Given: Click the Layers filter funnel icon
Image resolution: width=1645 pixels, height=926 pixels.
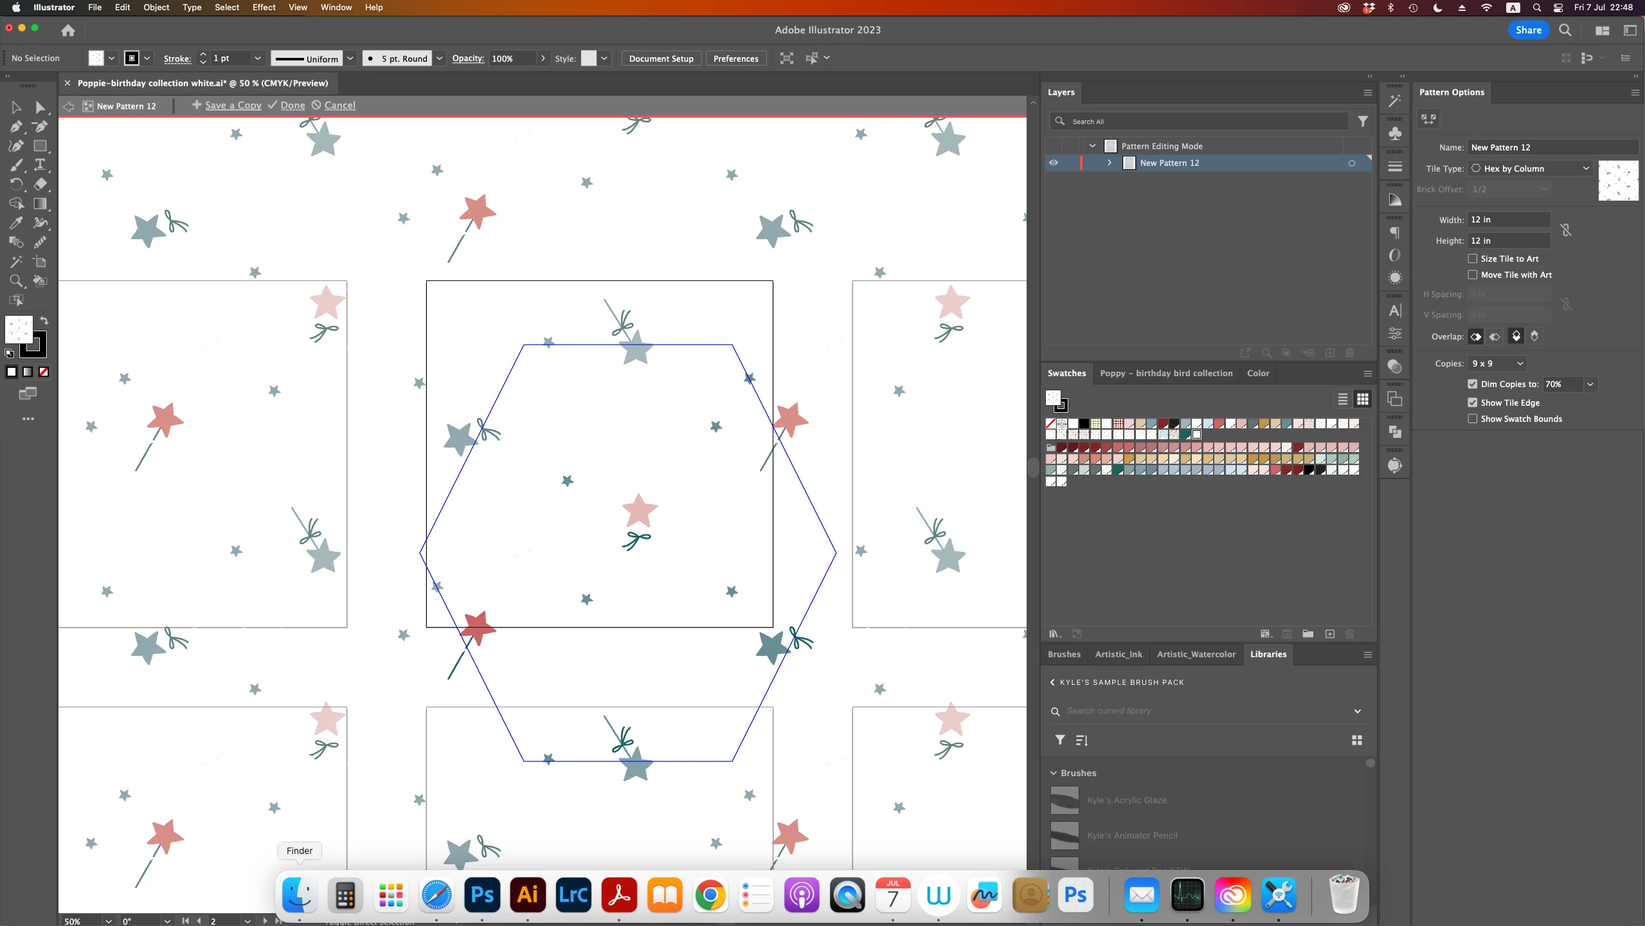Looking at the screenshot, I should 1362,122.
